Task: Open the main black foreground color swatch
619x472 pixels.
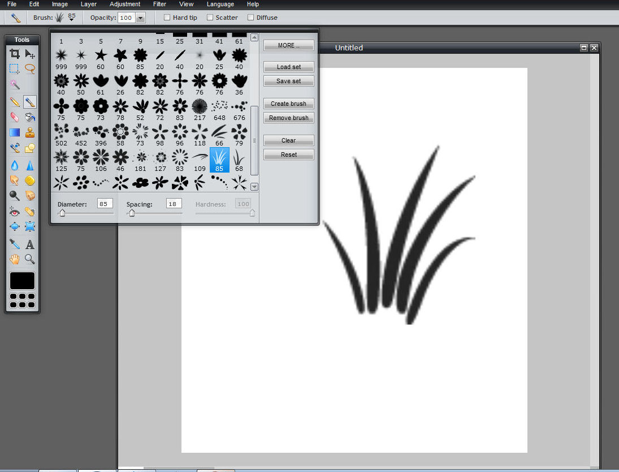Action: [x=22, y=281]
